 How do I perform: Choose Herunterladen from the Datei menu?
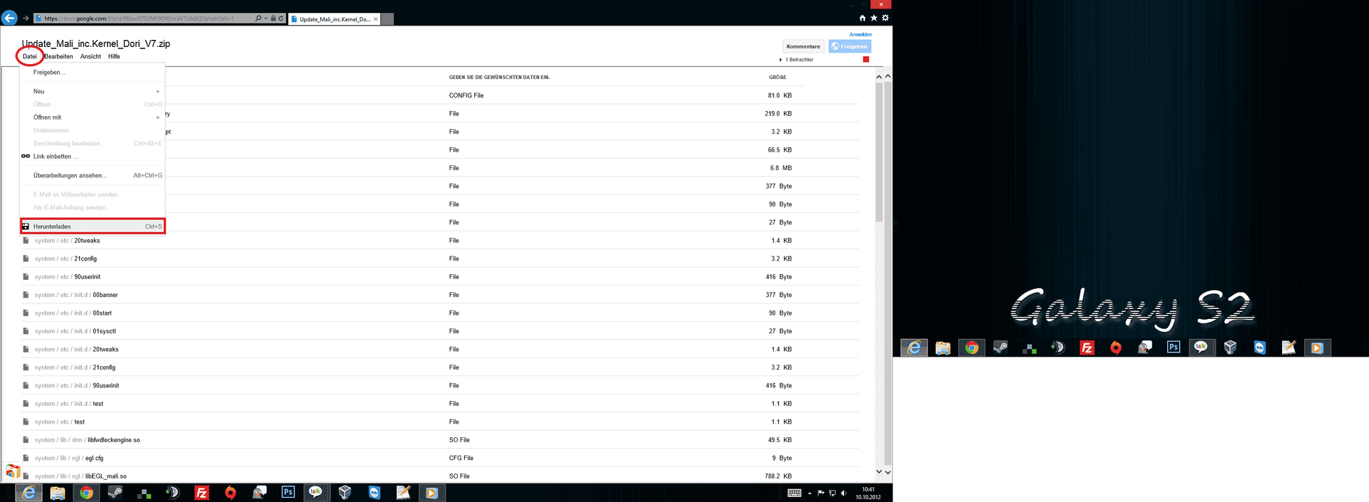click(x=93, y=226)
